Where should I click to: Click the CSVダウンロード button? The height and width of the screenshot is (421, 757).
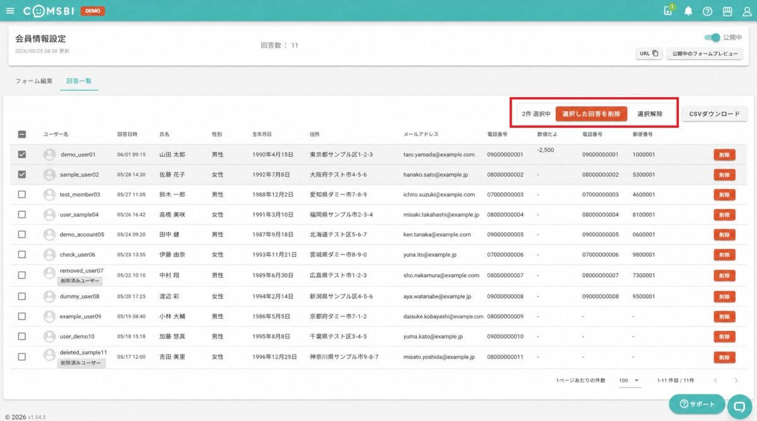point(715,114)
